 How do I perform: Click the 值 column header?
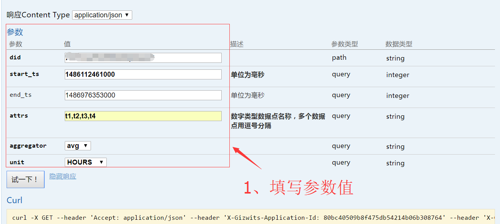coord(67,44)
